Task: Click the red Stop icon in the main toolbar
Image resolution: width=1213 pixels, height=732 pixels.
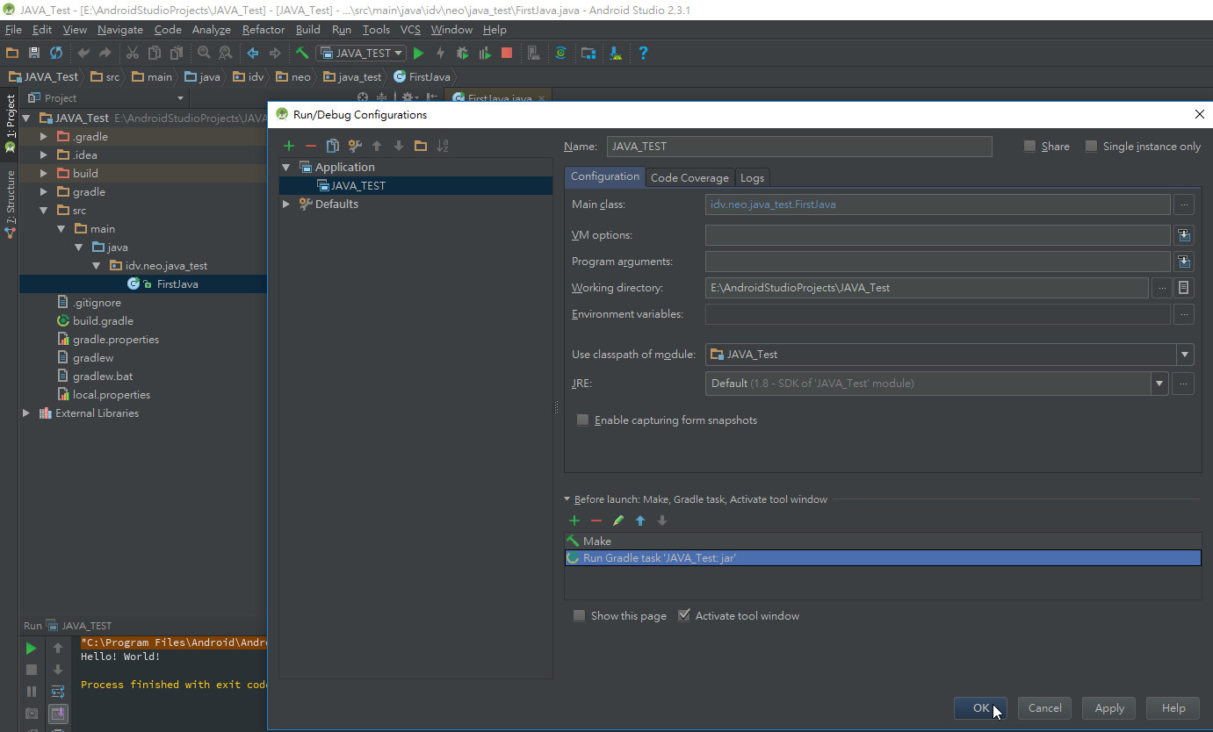Action: click(507, 53)
